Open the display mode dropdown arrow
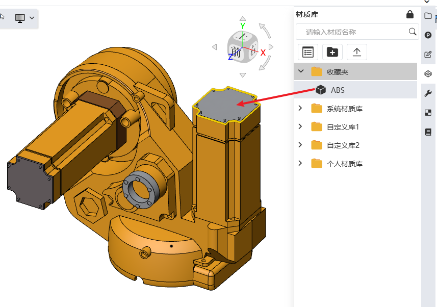 click(x=32, y=18)
